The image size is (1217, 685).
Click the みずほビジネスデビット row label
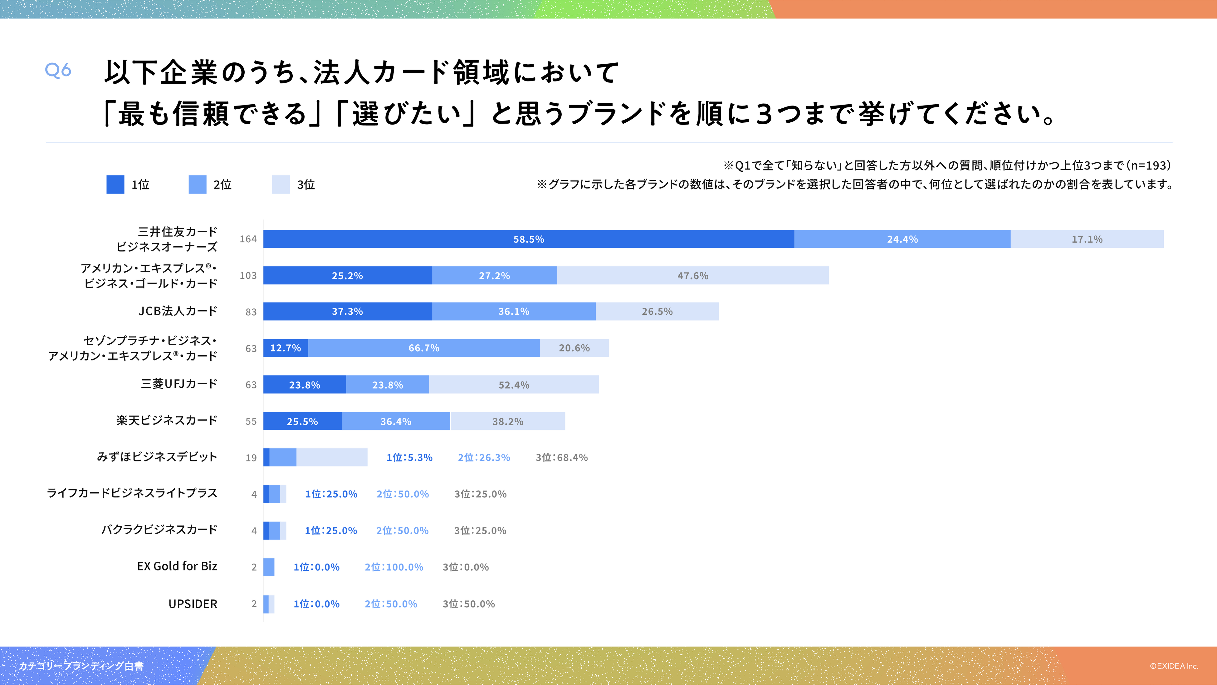(157, 457)
